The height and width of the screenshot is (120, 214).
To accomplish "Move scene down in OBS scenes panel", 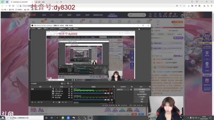I will 42,102.
